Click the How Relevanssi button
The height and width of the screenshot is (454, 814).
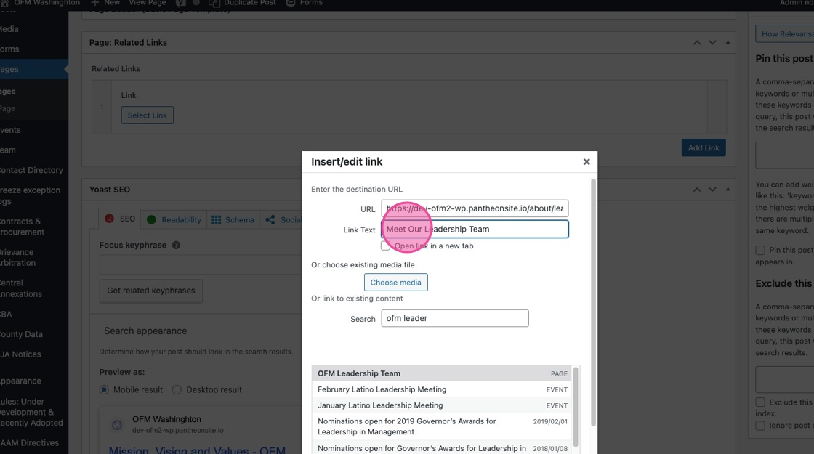785,33
